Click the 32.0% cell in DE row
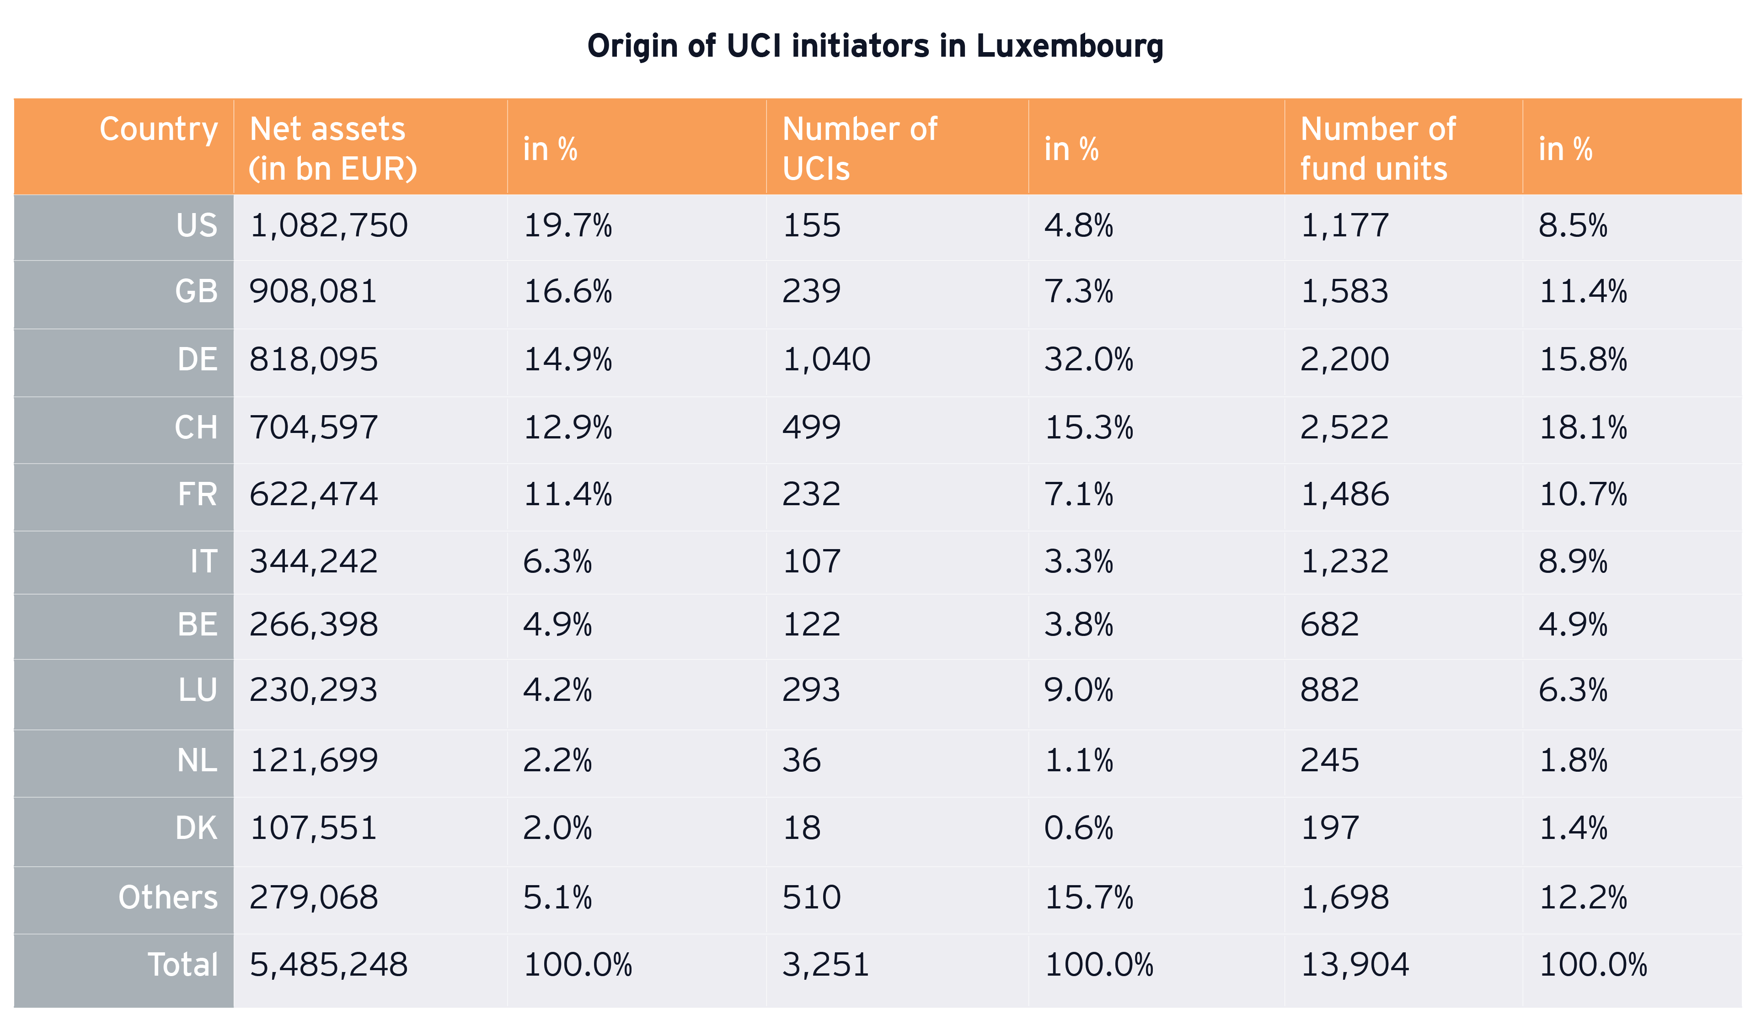 click(x=1088, y=360)
